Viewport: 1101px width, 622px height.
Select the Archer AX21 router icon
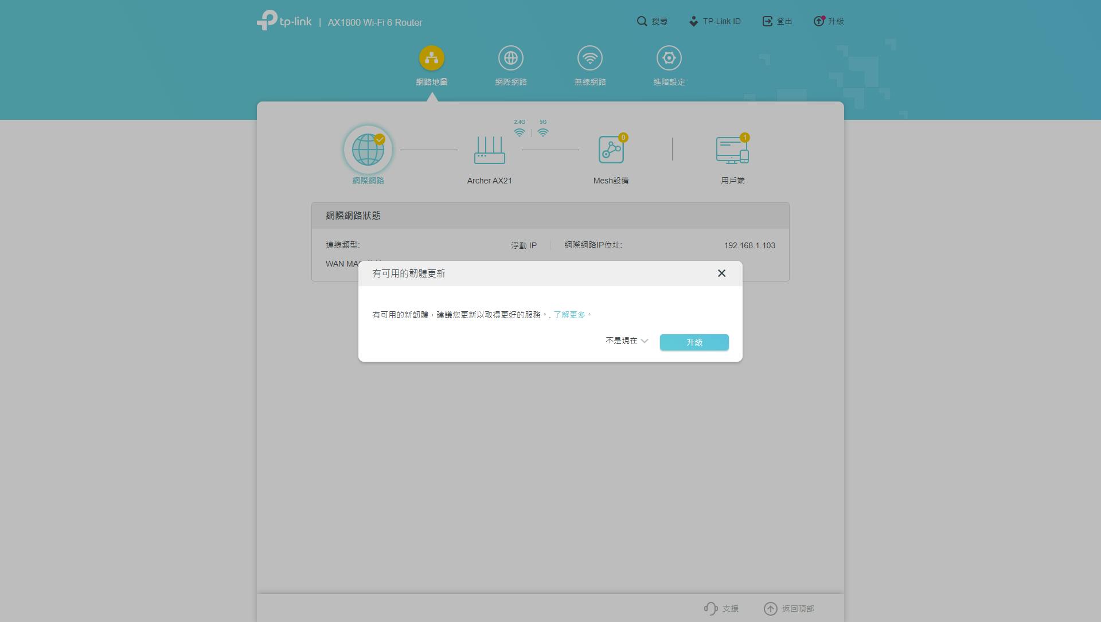(x=489, y=150)
